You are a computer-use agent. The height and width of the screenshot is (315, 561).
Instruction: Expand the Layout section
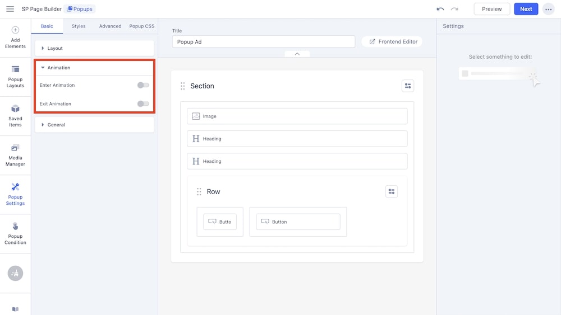55,49
